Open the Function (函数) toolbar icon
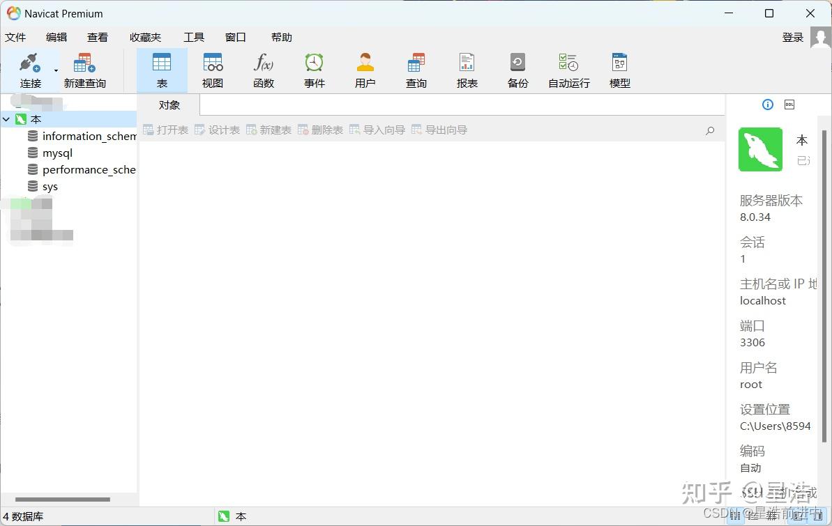The height and width of the screenshot is (526, 832). [x=264, y=70]
